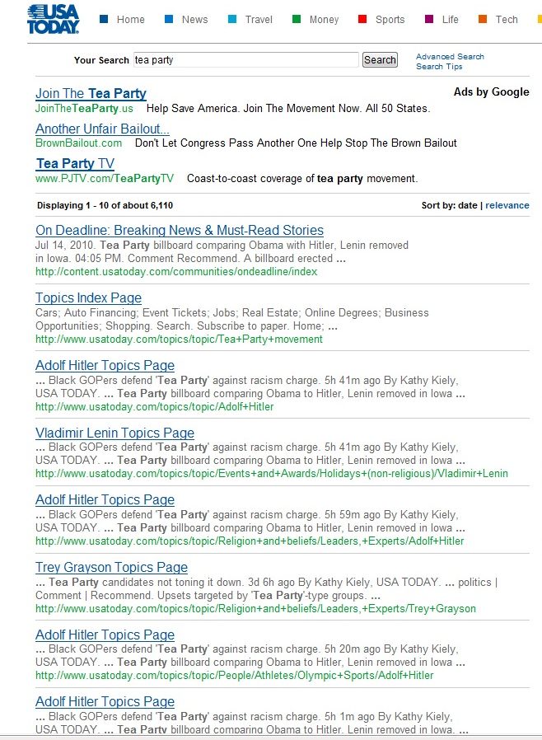The width and height of the screenshot is (542, 740).
Task: Visit the topics/topic/Adolf+Hitler URL
Action: tap(155, 407)
